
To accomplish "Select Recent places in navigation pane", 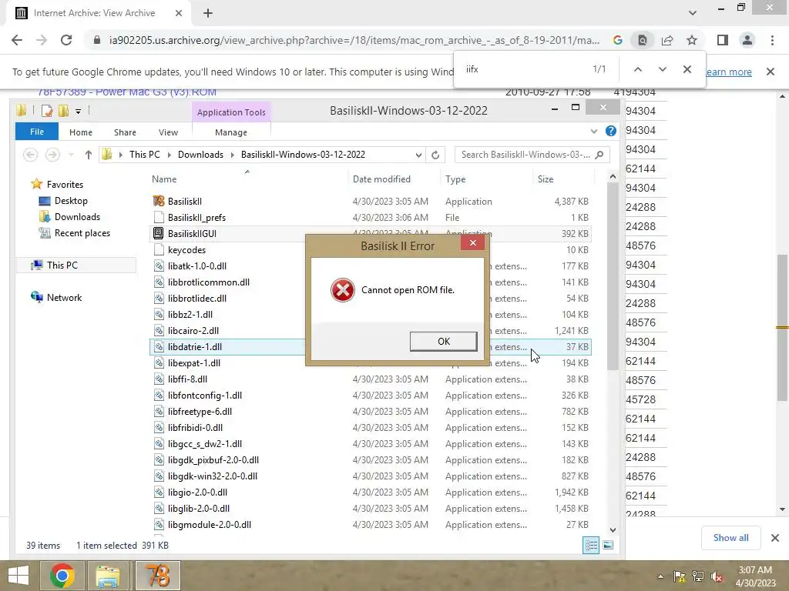I will coord(82,232).
